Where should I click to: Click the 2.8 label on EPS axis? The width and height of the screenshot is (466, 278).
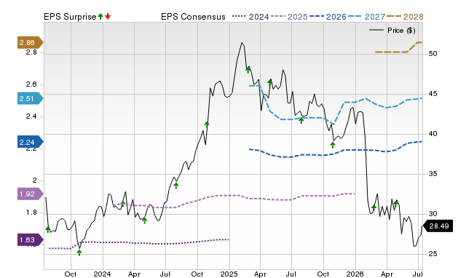31,52
